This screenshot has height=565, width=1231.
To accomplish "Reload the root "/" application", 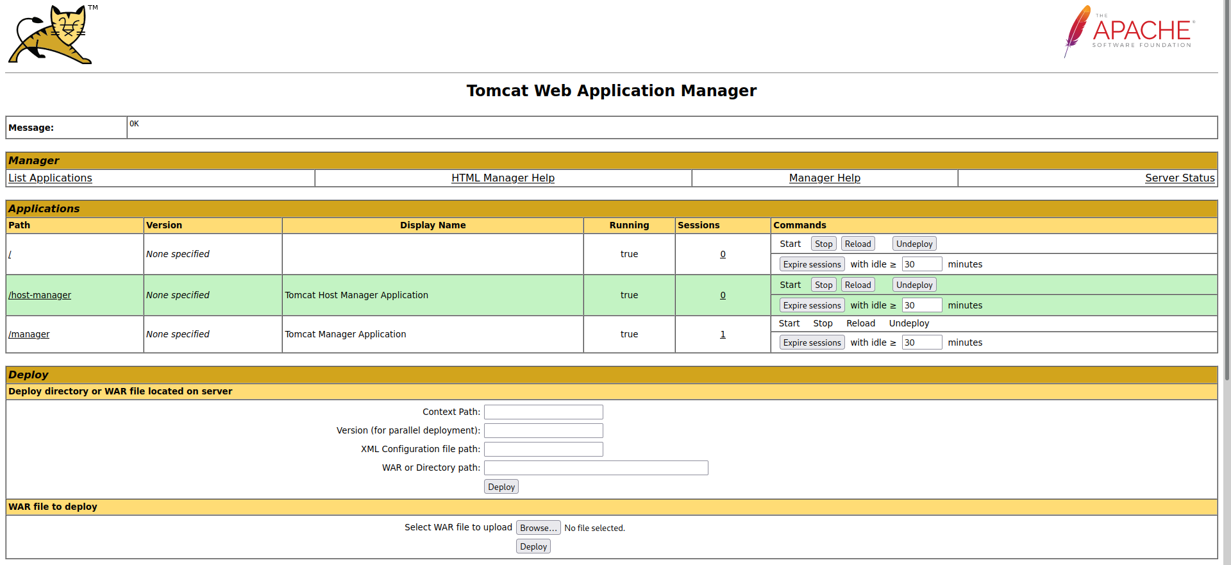I will click(x=858, y=244).
